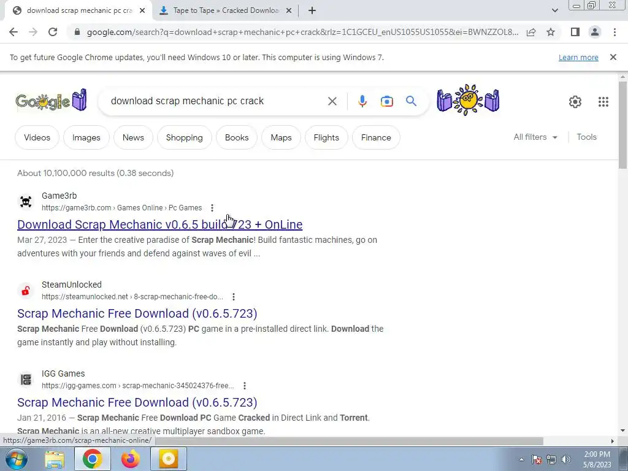Open a new browser tab
Screen dimensions: 628x471
coord(312,11)
